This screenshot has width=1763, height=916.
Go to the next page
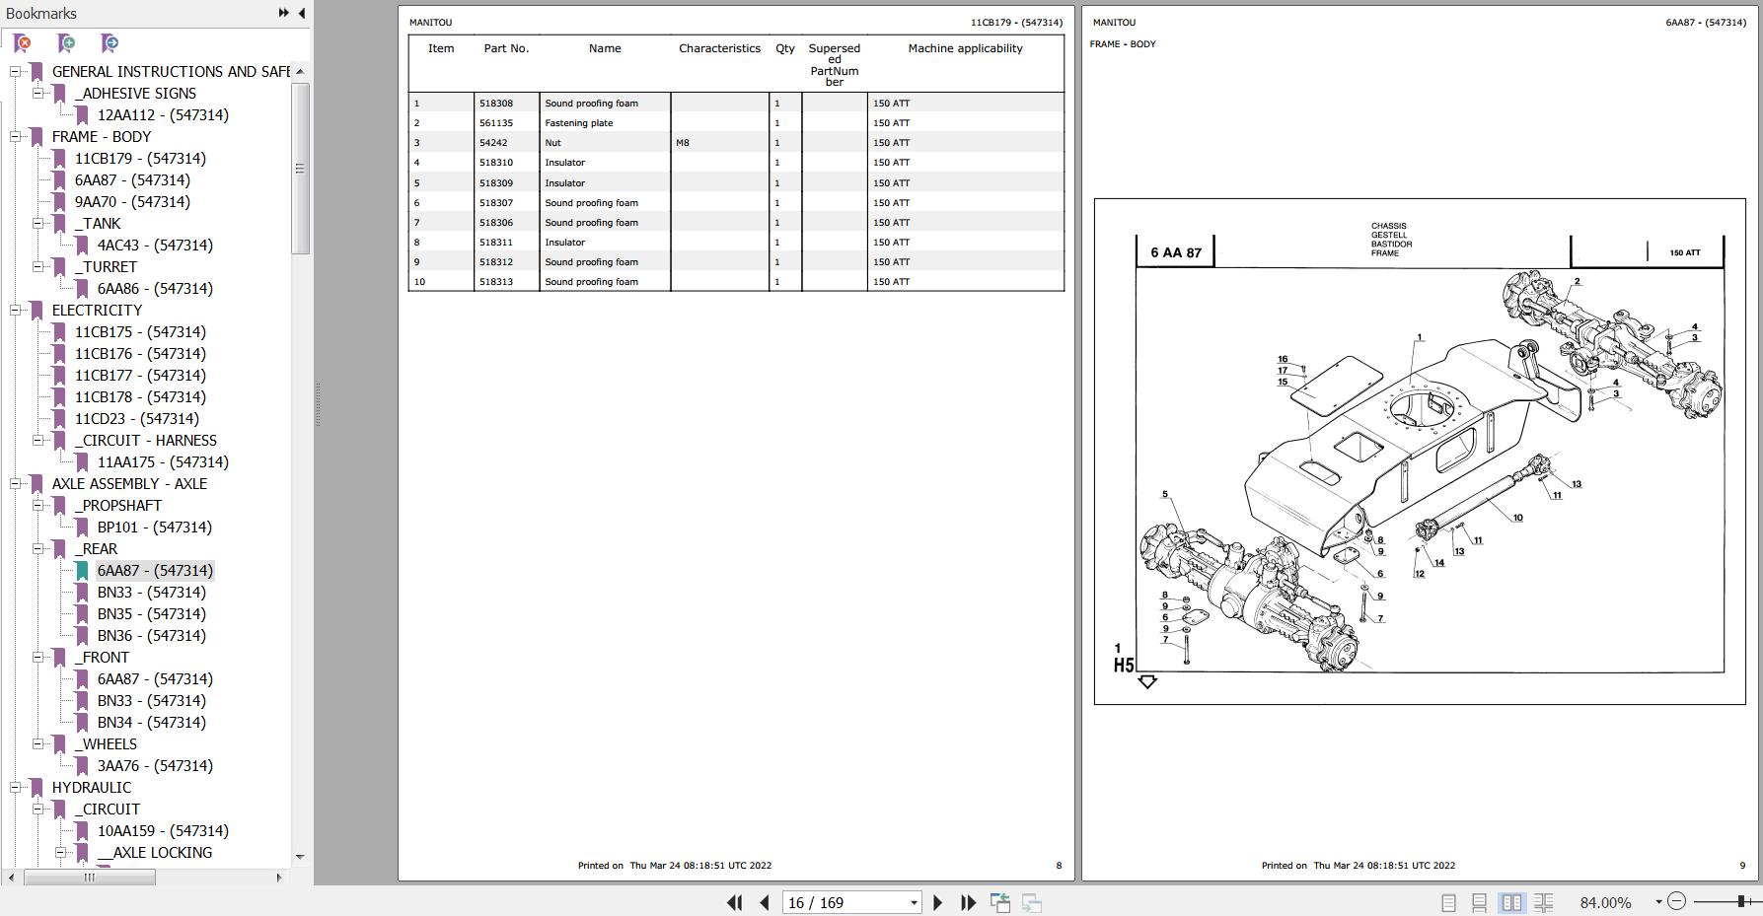coord(937,902)
